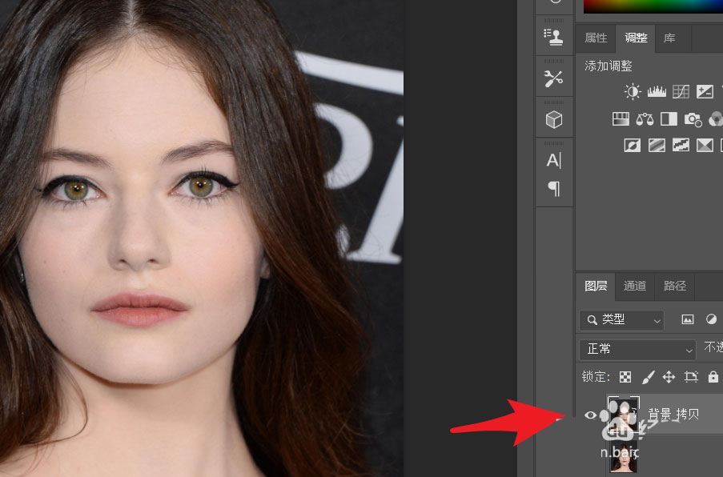
Task: Add a Selective Color adjustment
Action: click(705, 146)
